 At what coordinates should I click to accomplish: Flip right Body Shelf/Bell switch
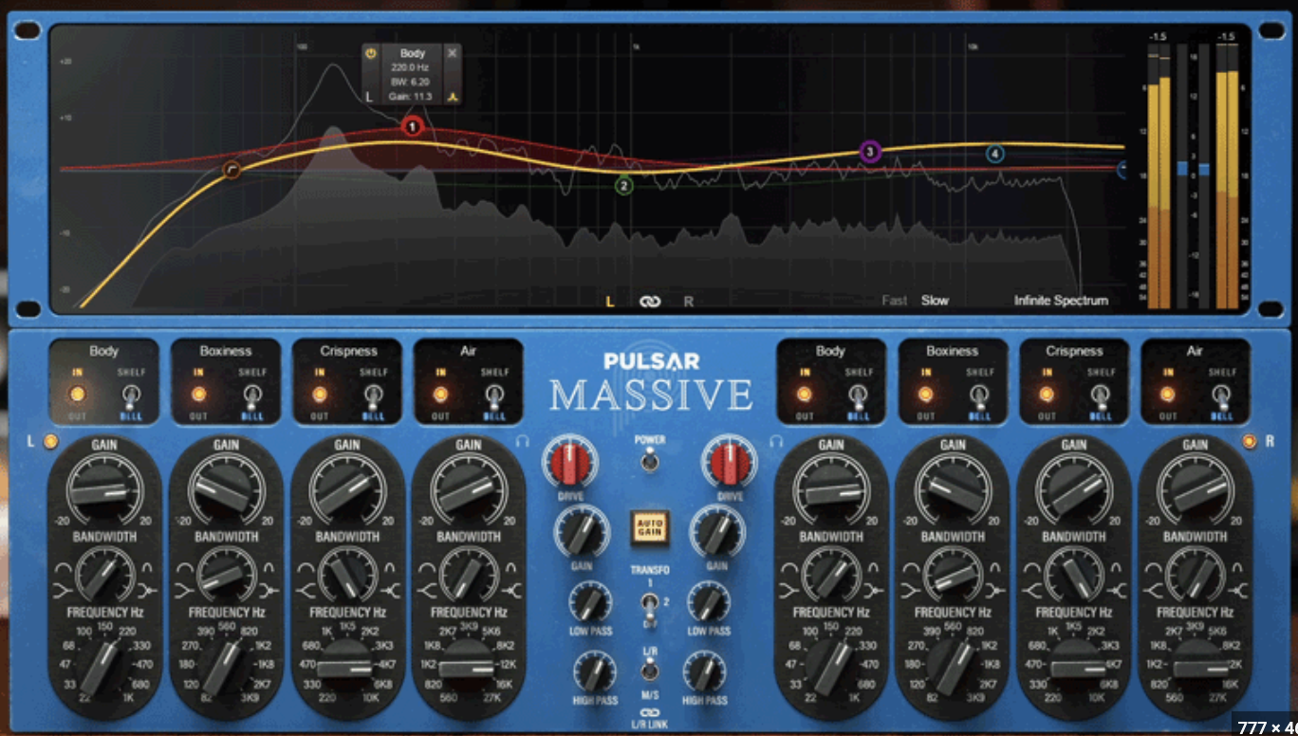859,396
